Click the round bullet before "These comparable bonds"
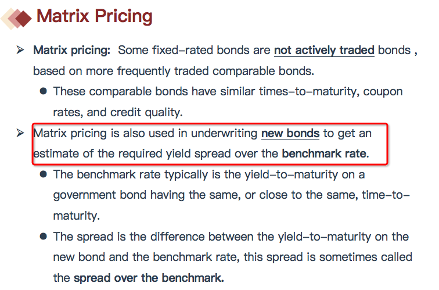This screenshot has width=439, height=290. [x=44, y=92]
